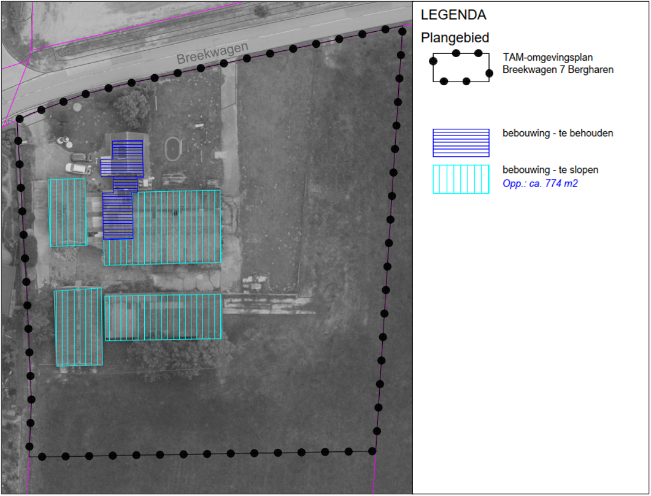Select the upper-left narrow cyan building

click(67, 212)
